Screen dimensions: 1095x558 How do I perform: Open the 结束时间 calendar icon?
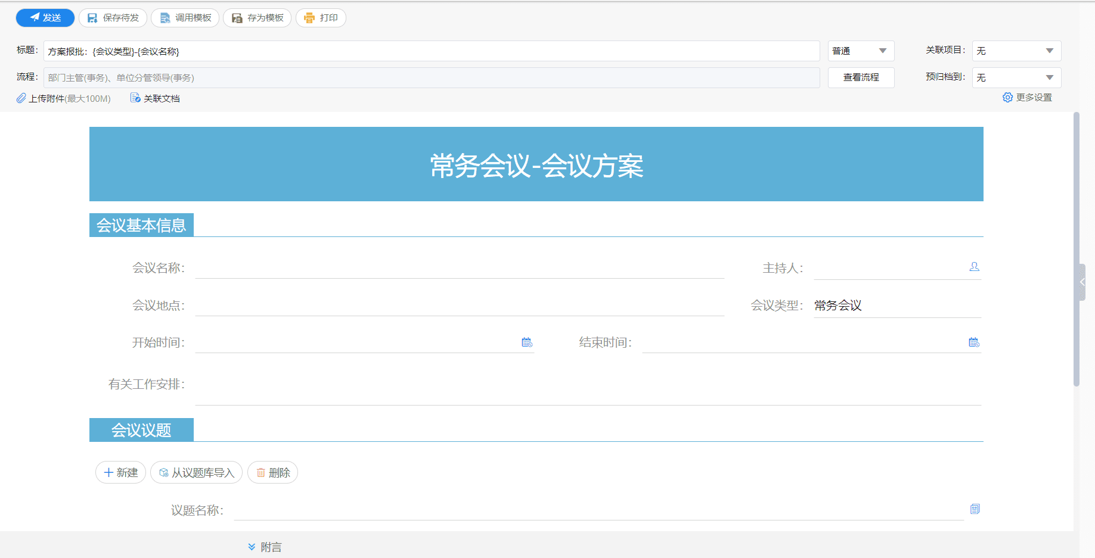pos(974,342)
